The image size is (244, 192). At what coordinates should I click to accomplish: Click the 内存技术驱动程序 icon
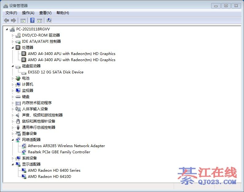pyautogui.click(x=18, y=103)
